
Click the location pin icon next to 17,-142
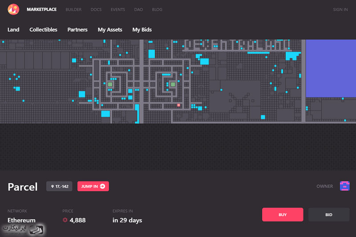(53, 186)
